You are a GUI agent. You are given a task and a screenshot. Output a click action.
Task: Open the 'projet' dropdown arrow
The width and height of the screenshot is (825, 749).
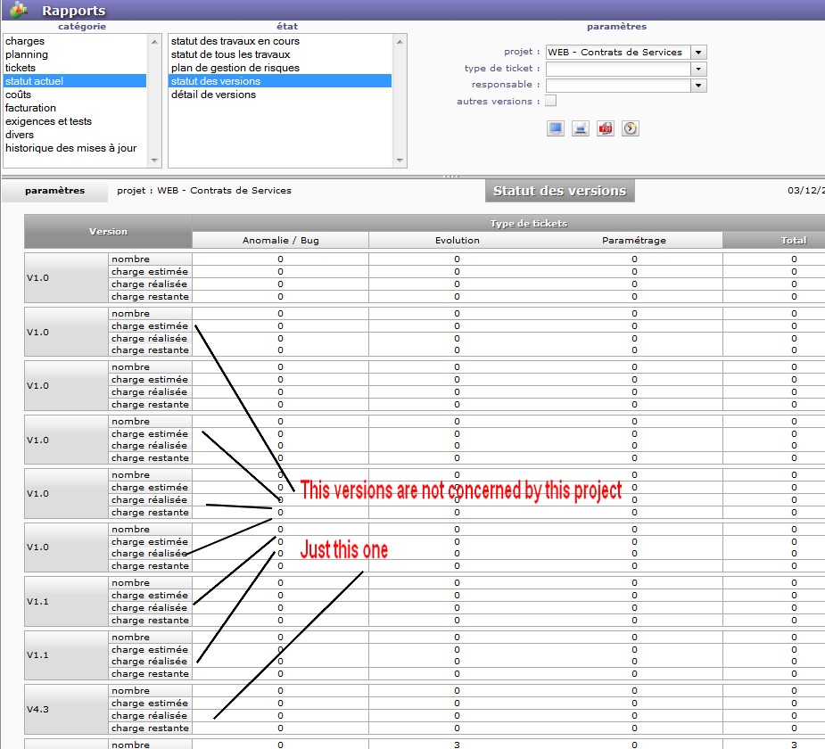(698, 53)
